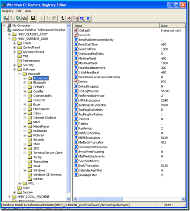Click the New DWORD Value toolbar icon
The height and width of the screenshot is (211, 190).
(88, 19)
